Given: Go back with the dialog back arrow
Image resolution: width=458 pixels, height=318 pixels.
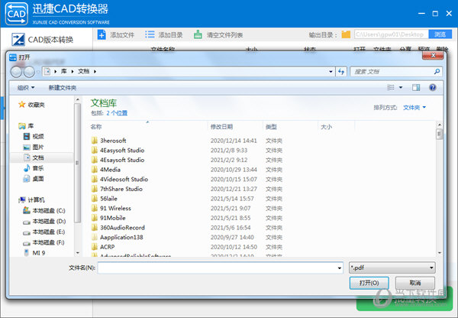Looking at the screenshot, I should pos(16,72).
